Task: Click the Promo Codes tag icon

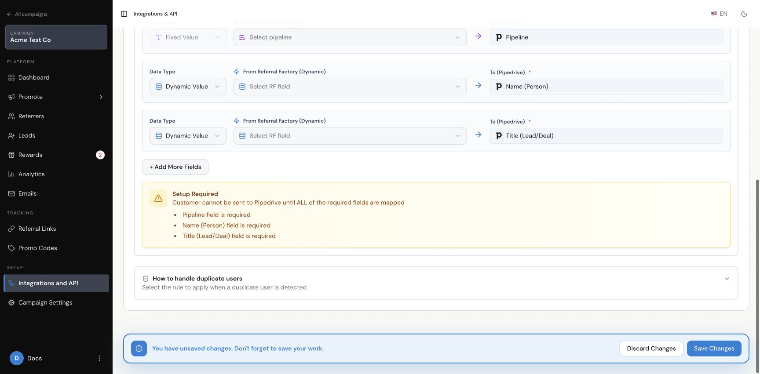Action: click(11, 248)
